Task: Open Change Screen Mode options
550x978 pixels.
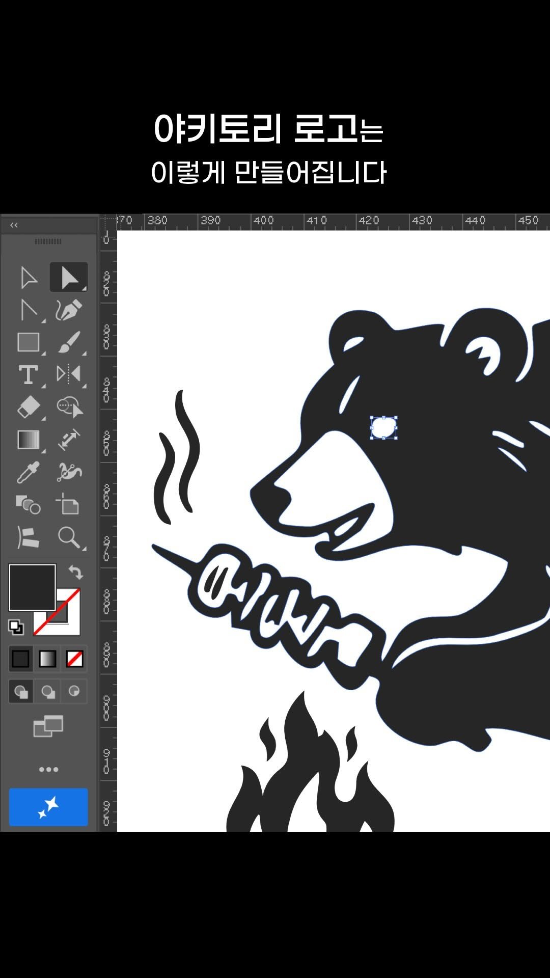Action: (x=48, y=726)
